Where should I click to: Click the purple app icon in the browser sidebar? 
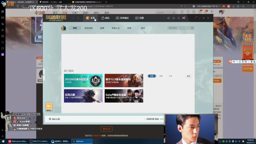3,54
